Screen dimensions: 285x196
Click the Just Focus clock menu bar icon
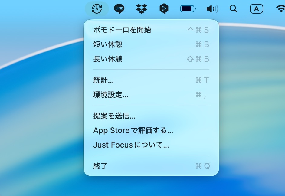[x=97, y=9]
